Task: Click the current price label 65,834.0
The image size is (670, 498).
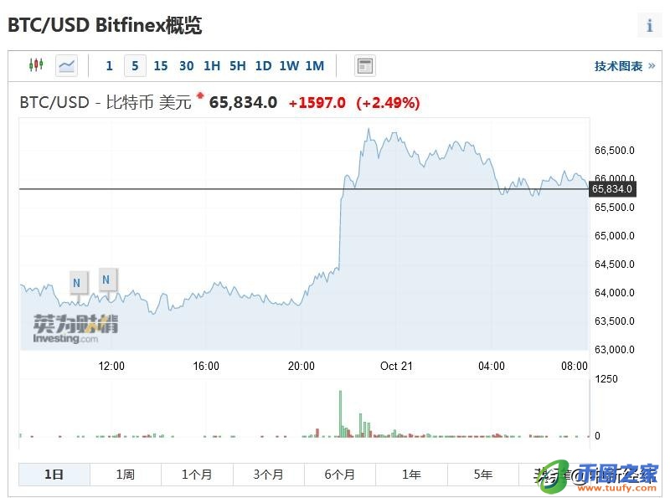Action: click(611, 189)
